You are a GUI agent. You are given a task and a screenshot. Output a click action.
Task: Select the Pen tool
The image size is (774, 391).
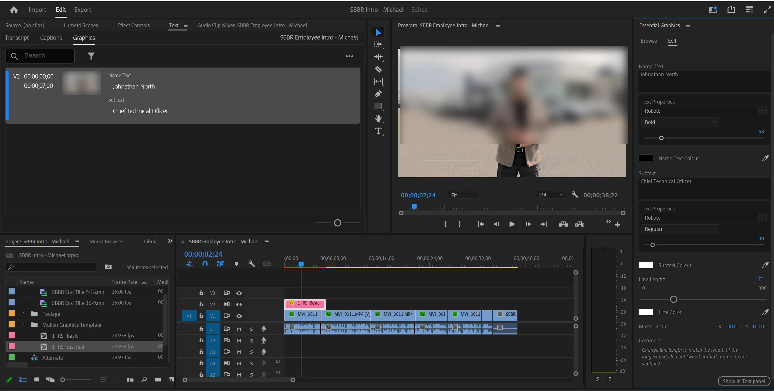(x=378, y=94)
